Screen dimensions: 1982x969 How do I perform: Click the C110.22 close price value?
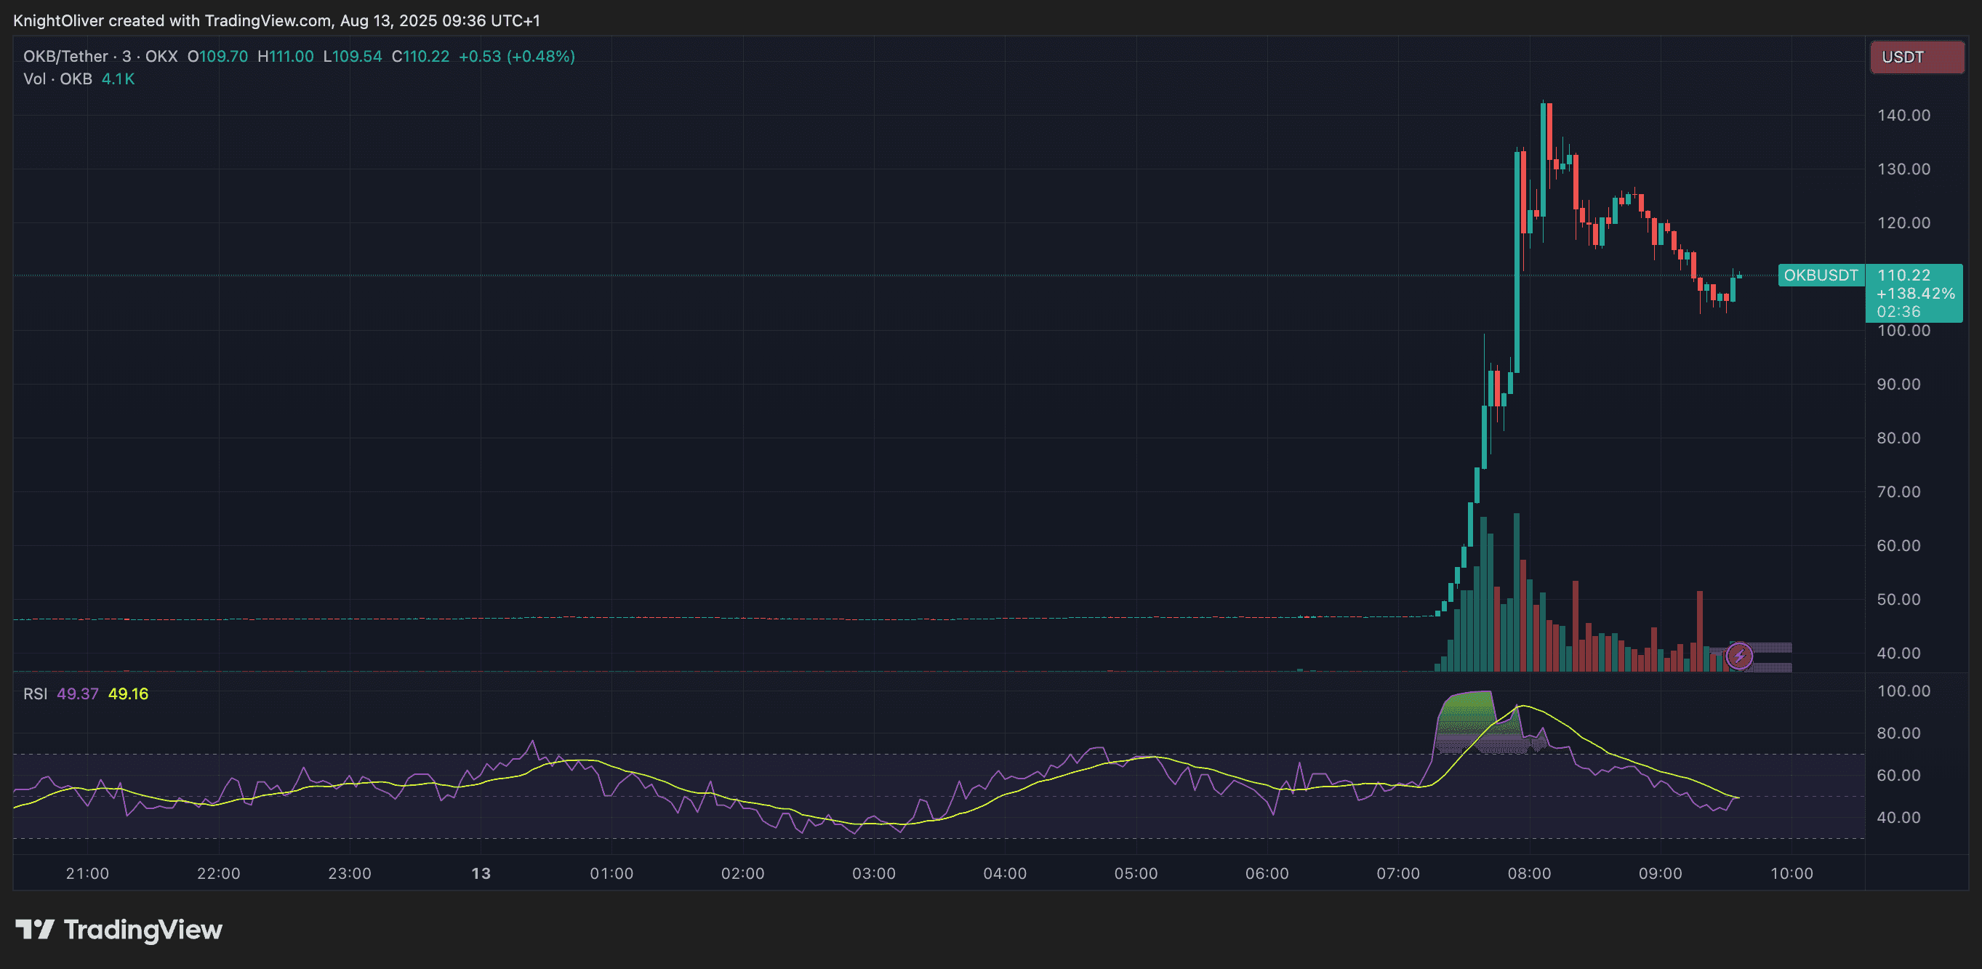pyautogui.click(x=420, y=56)
